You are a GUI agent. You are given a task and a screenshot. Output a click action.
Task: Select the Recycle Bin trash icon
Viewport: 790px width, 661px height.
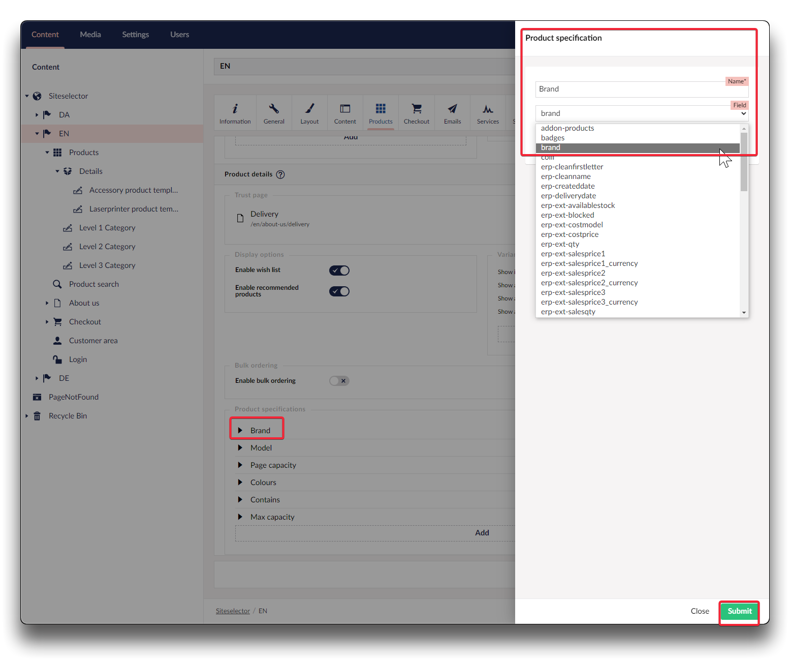click(37, 416)
